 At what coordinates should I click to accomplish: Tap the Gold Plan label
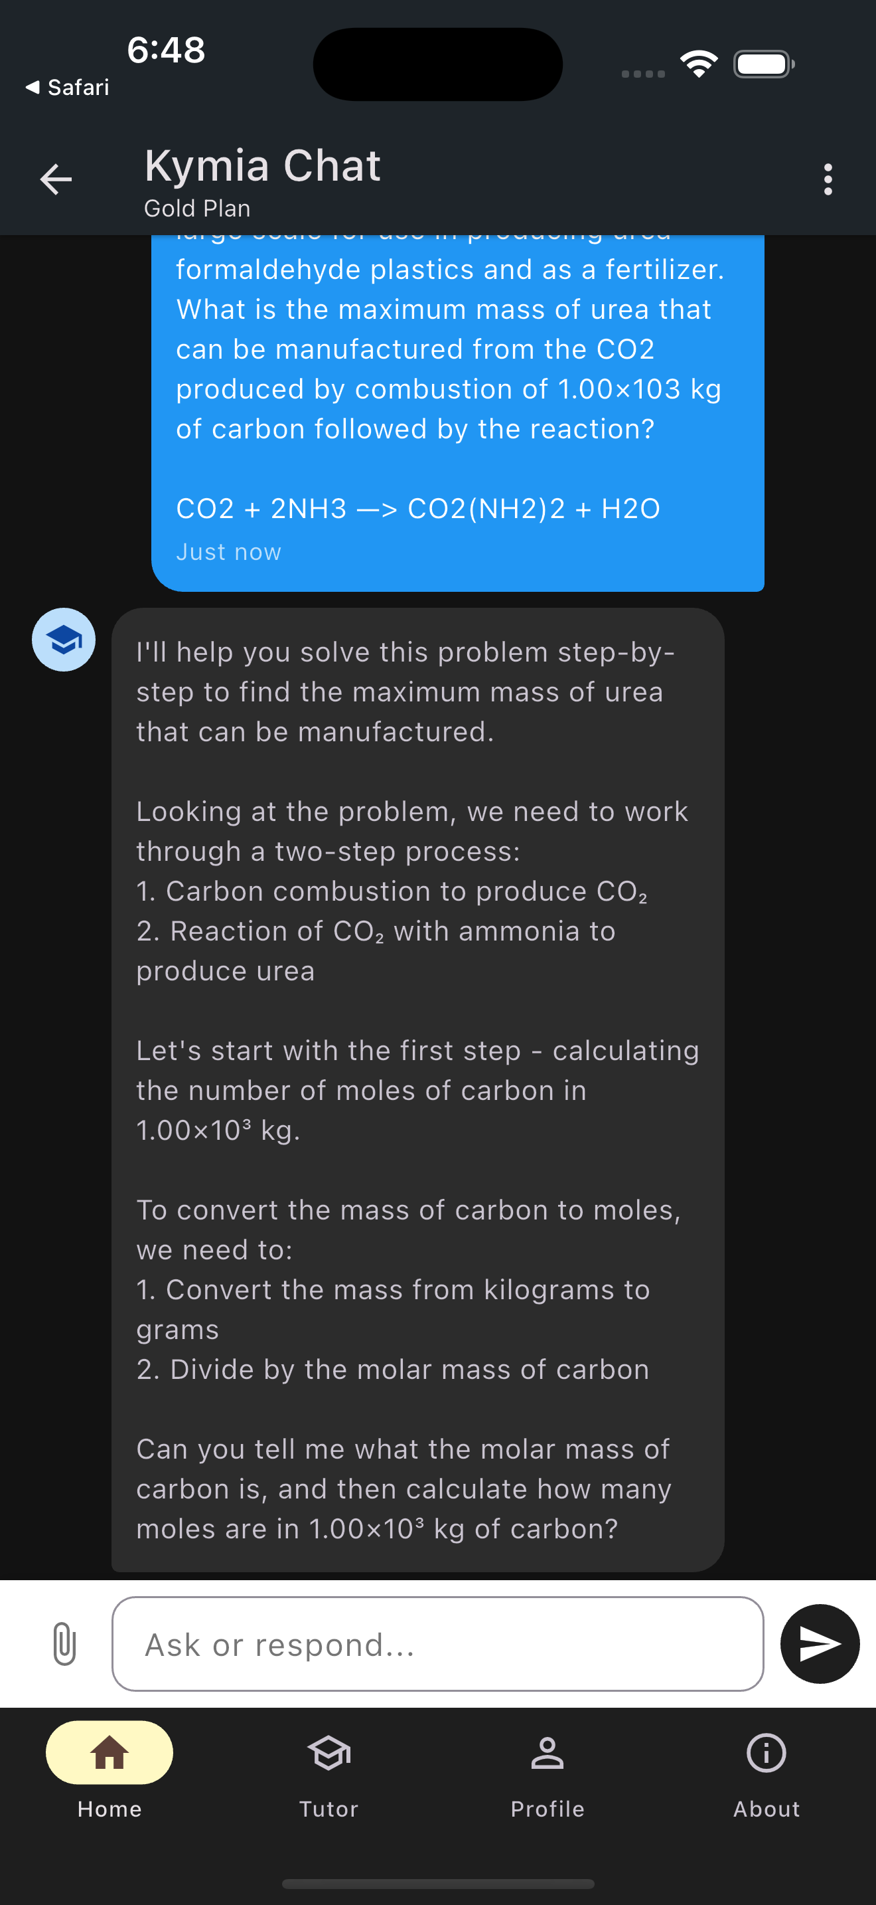click(x=196, y=209)
